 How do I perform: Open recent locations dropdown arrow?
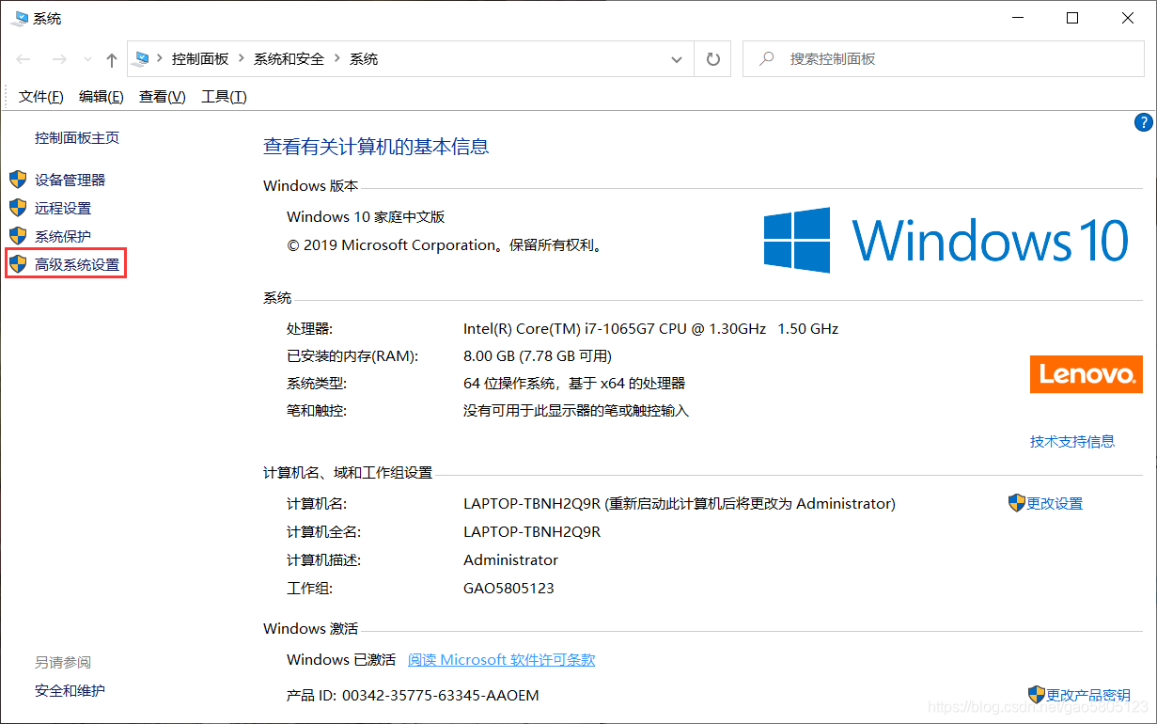tap(87, 59)
